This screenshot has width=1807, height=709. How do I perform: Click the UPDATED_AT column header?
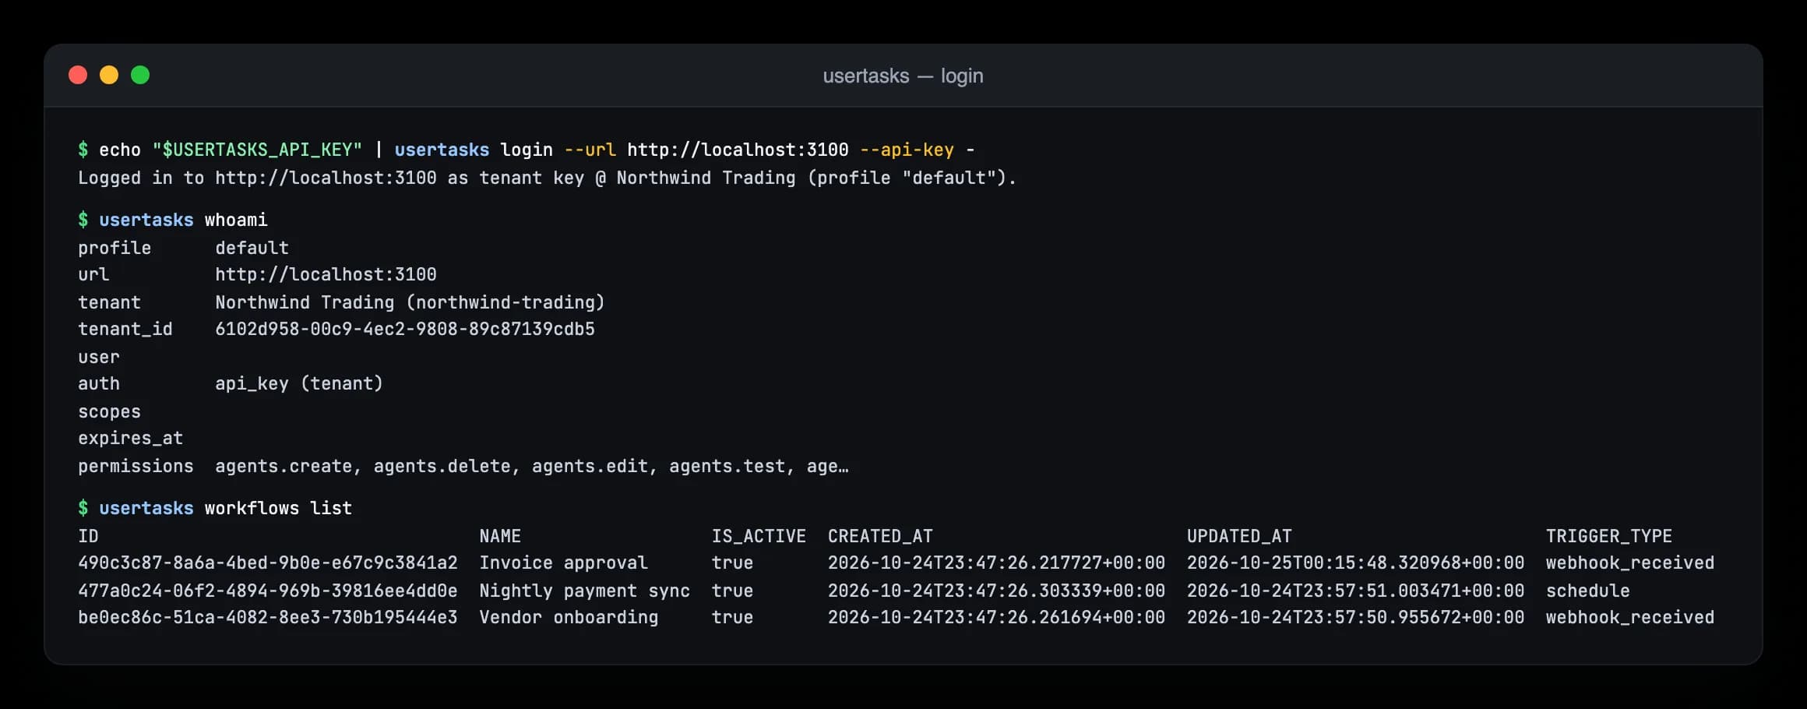coord(1239,536)
